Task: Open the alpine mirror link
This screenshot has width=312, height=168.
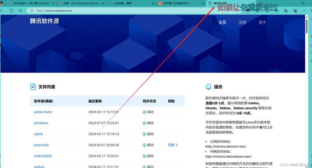Action: [x=38, y=134]
